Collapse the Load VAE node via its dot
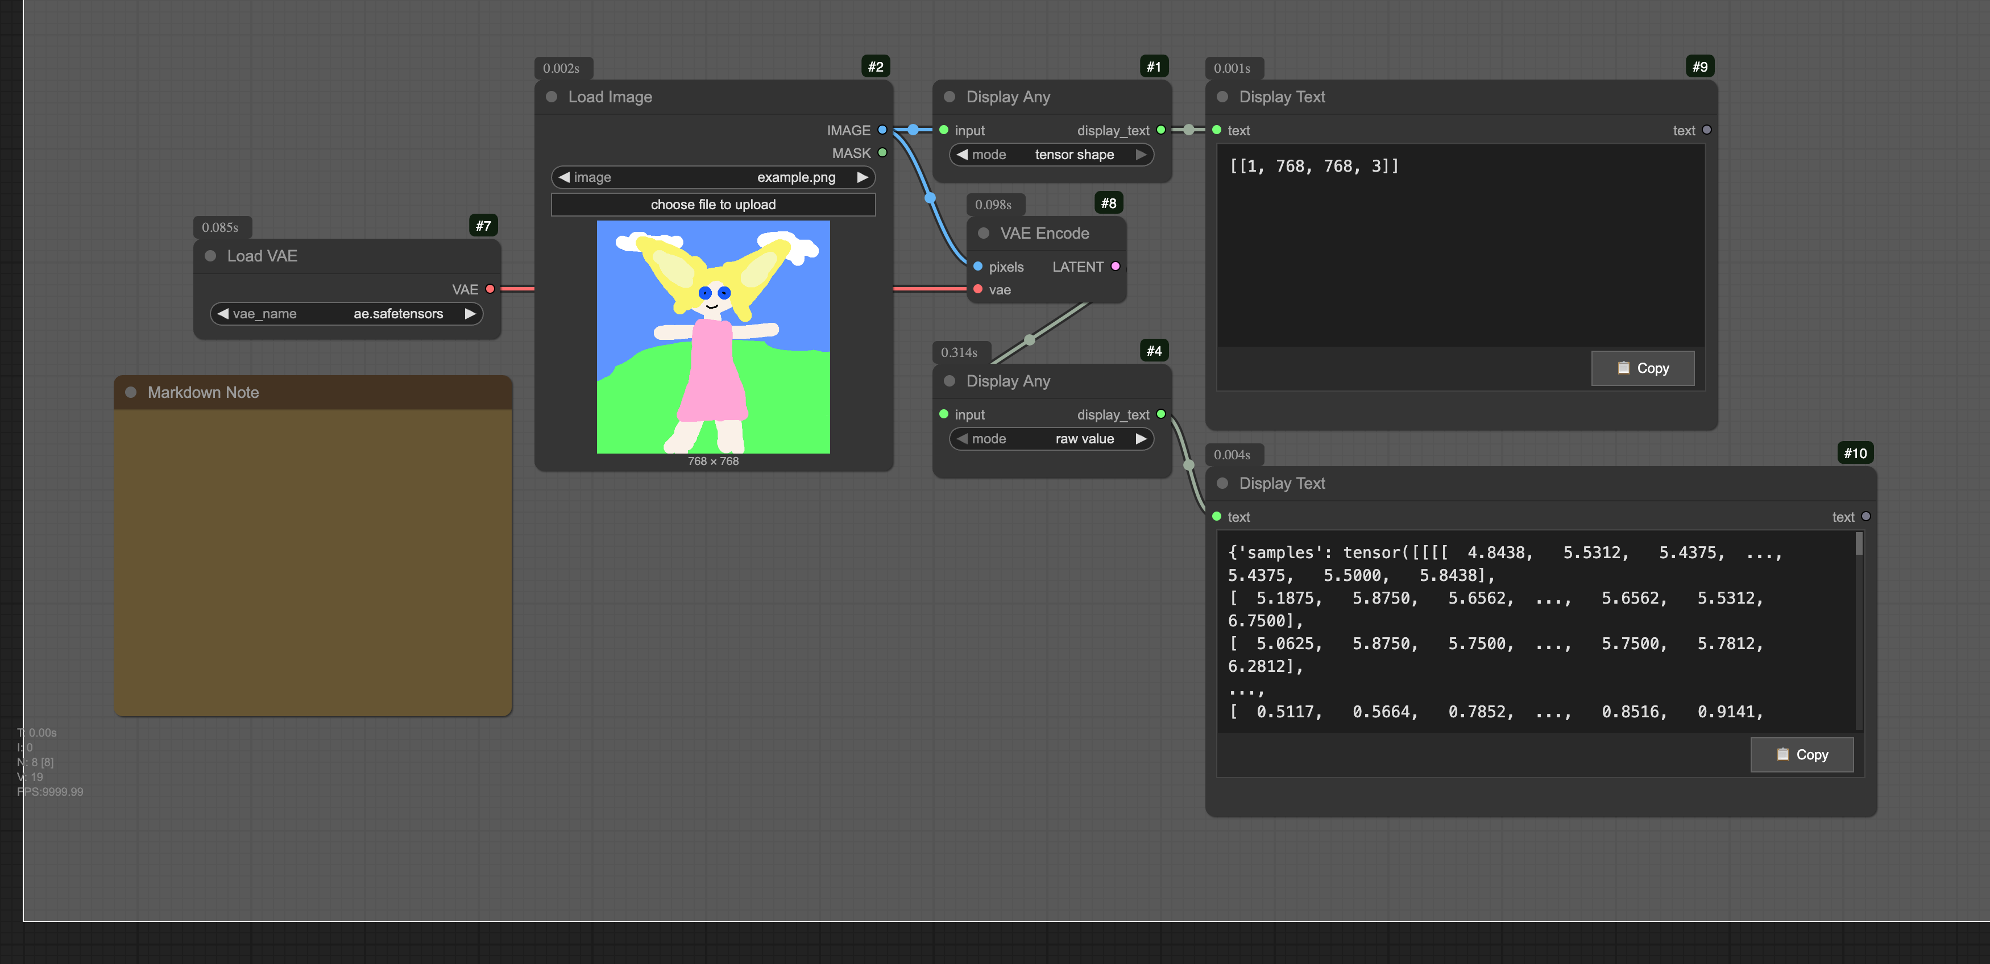Image resolution: width=1990 pixels, height=964 pixels. (x=210, y=256)
